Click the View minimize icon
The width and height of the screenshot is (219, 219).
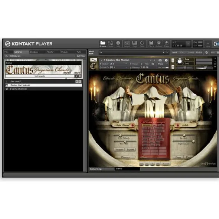[208, 44]
